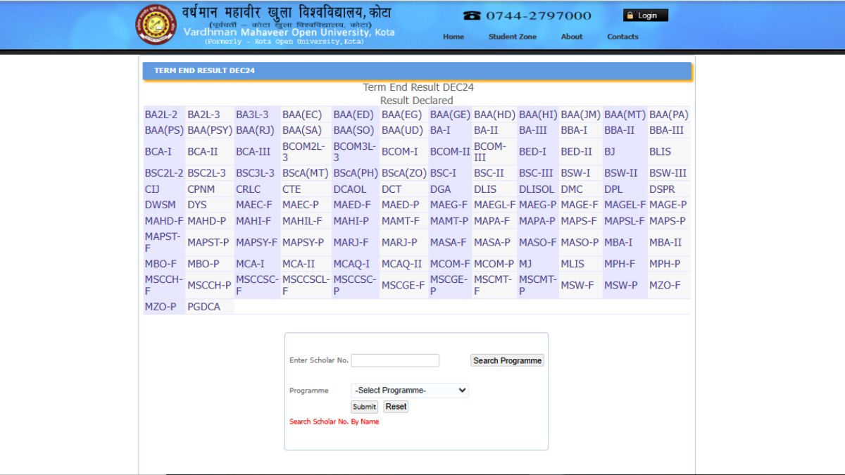Reset the form with Reset button
Image resolution: width=845 pixels, height=475 pixels.
point(396,407)
